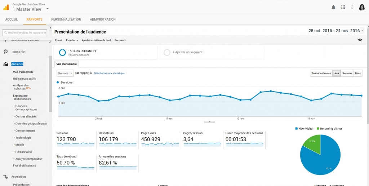Collapse the sidebar with the arrow handle
The width and height of the screenshot is (369, 186).
click(50, 28)
